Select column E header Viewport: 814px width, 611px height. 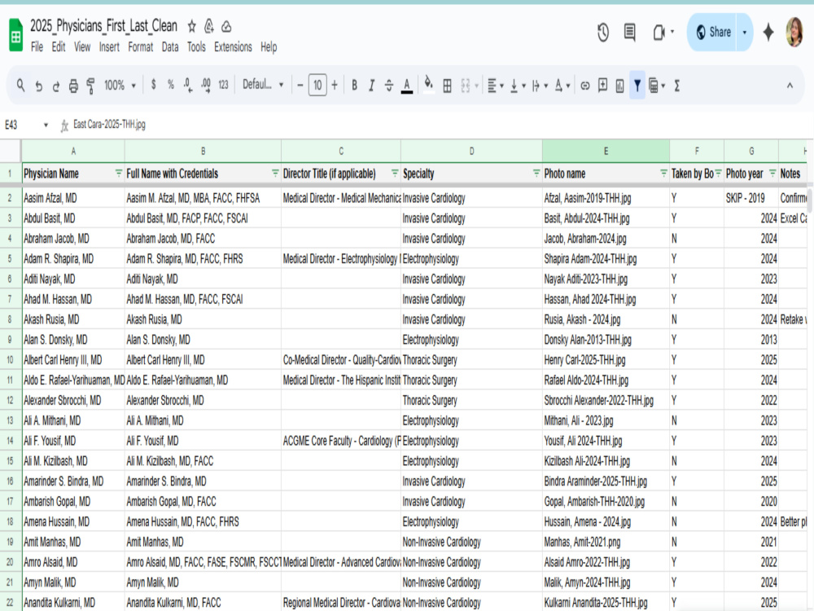pyautogui.click(x=606, y=152)
